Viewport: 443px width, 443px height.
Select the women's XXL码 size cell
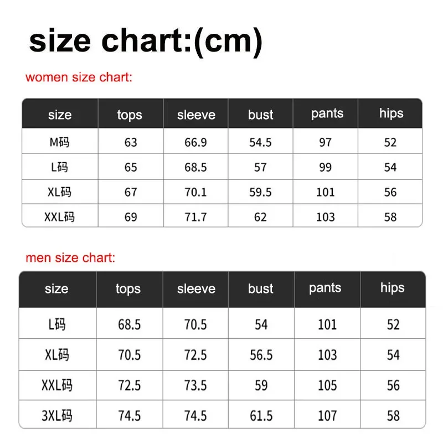[x=60, y=217]
